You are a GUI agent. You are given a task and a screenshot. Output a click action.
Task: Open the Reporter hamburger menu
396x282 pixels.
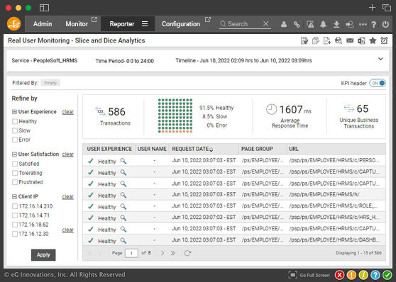pos(145,23)
